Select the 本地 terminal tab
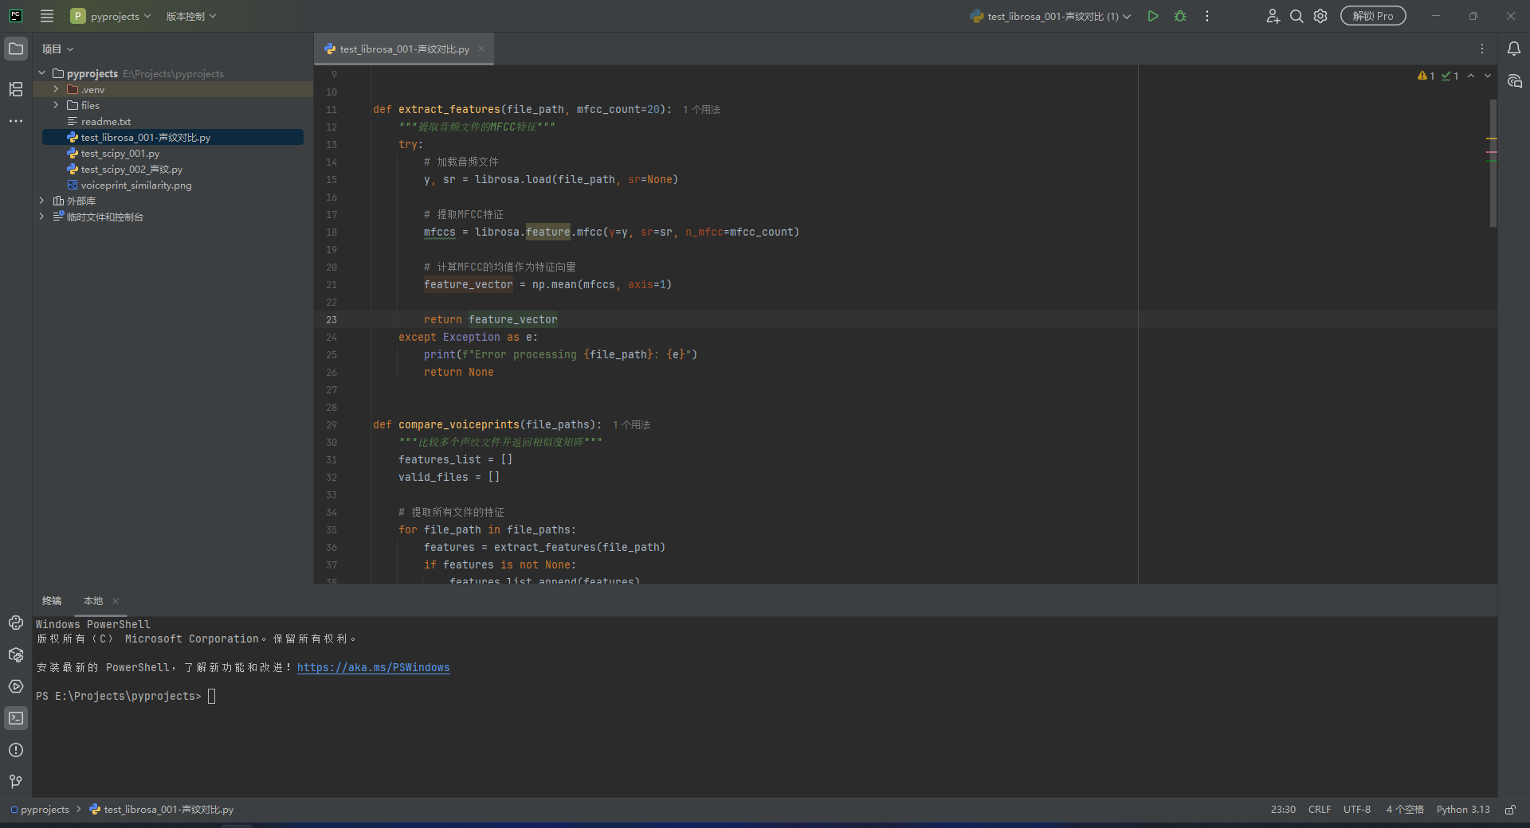Viewport: 1530px width, 828px height. point(93,601)
